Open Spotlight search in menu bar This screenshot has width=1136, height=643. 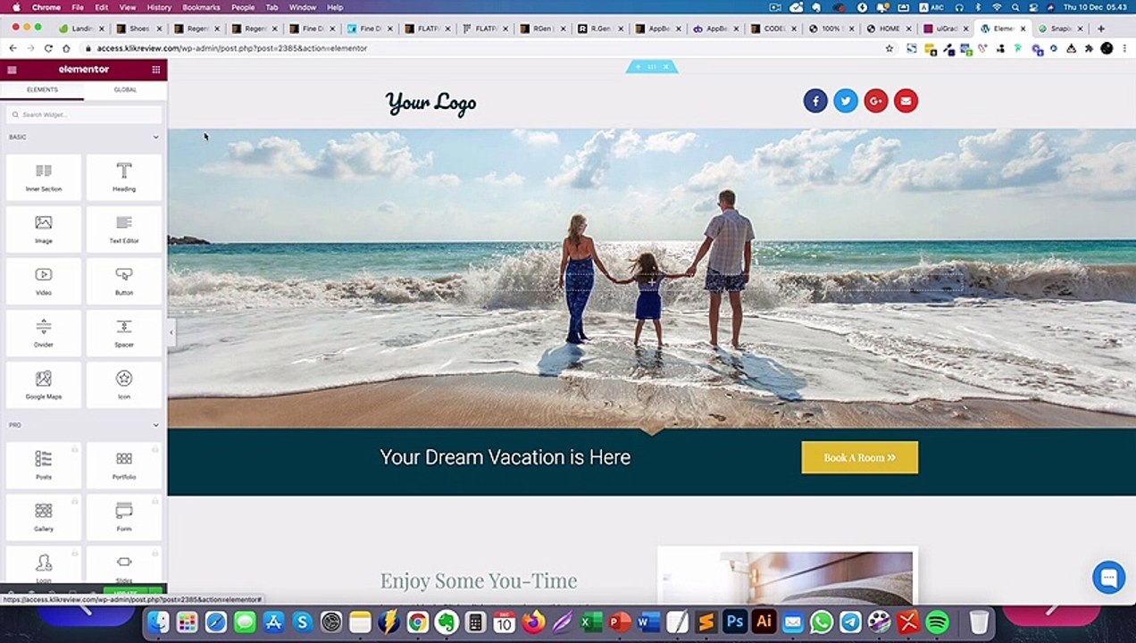1015,7
